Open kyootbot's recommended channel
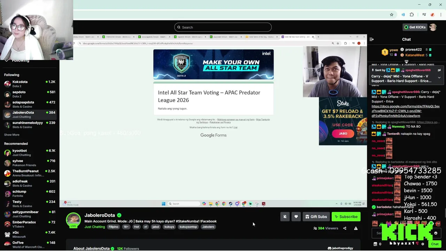446x251 pixels. click(30, 153)
